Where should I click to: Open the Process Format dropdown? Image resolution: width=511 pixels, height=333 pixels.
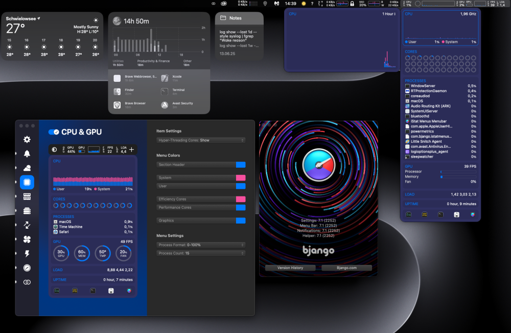[201, 245]
